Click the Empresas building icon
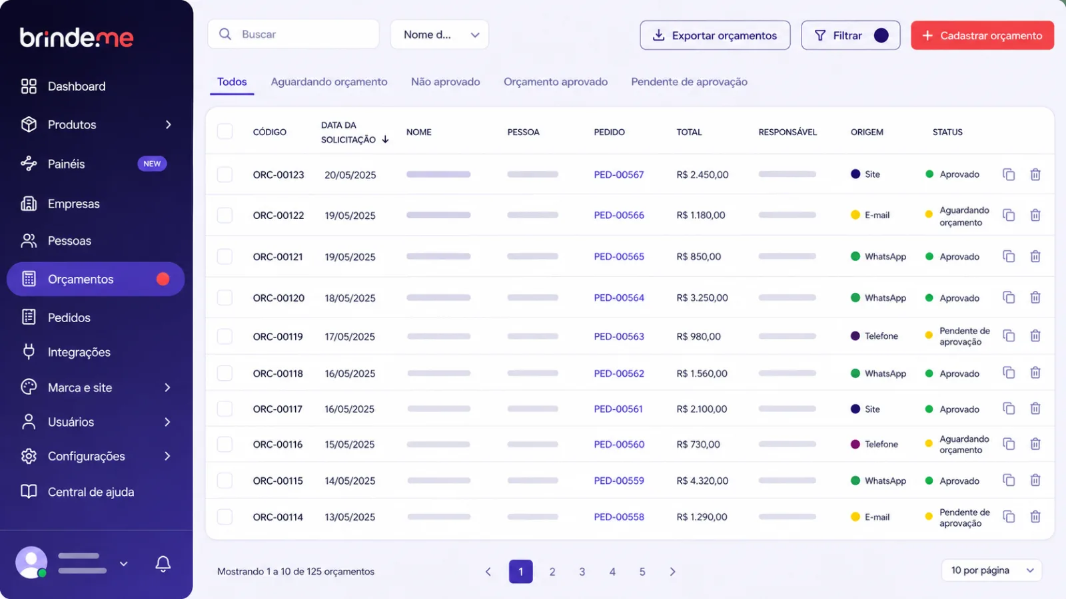 click(29, 204)
